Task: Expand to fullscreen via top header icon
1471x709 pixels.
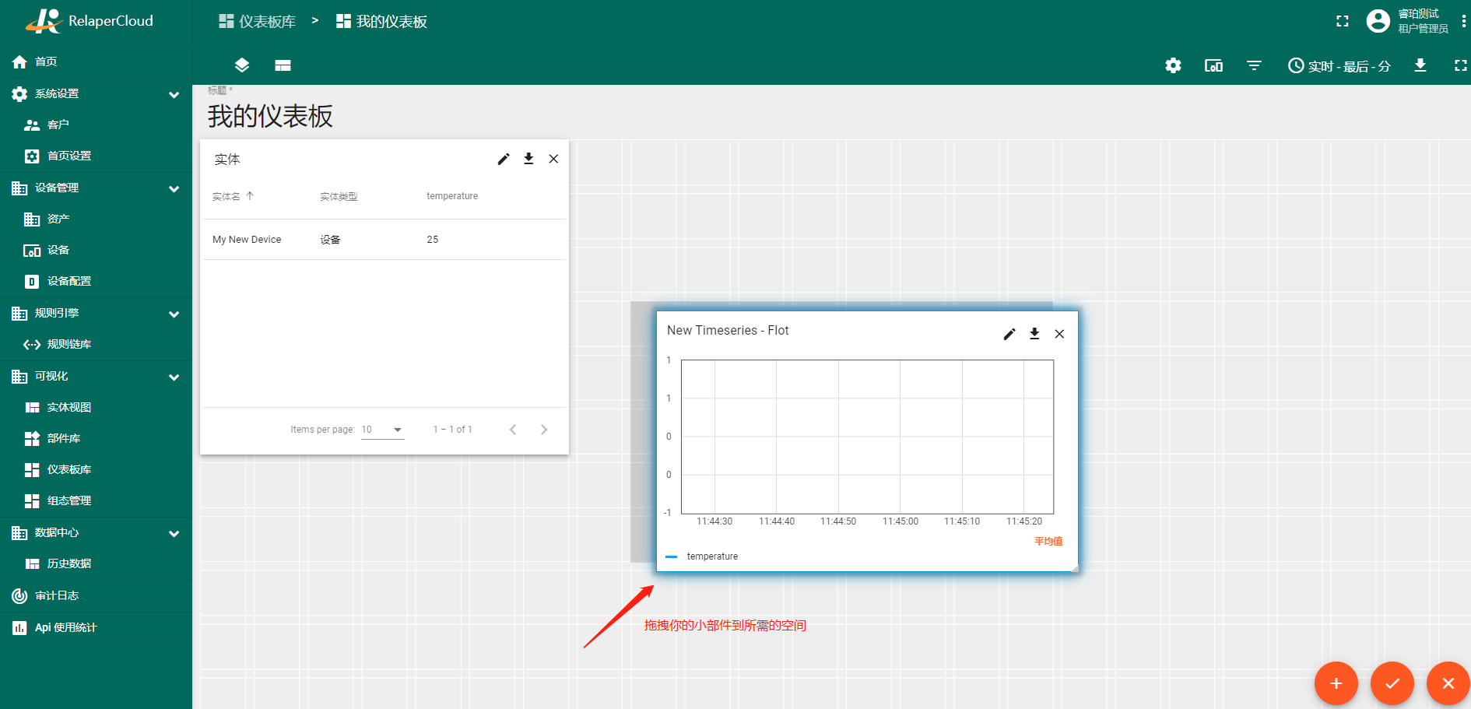Action: click(1343, 21)
